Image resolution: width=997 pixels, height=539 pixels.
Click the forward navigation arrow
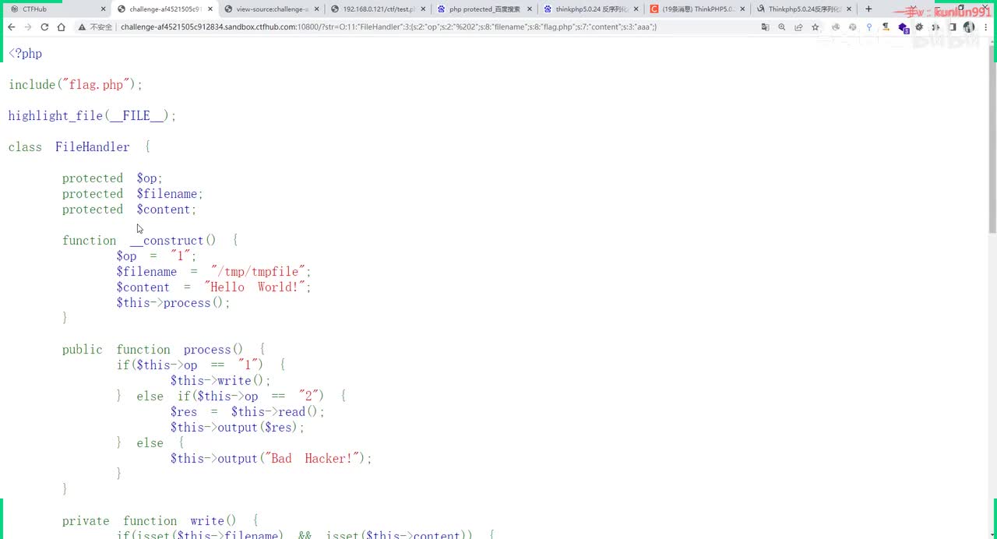[x=28, y=26]
